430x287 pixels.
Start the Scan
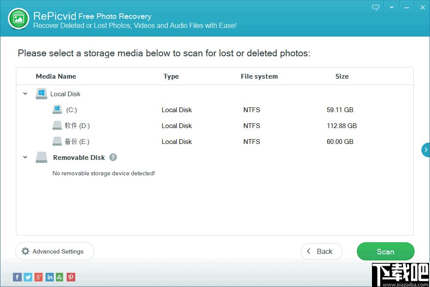[385, 251]
